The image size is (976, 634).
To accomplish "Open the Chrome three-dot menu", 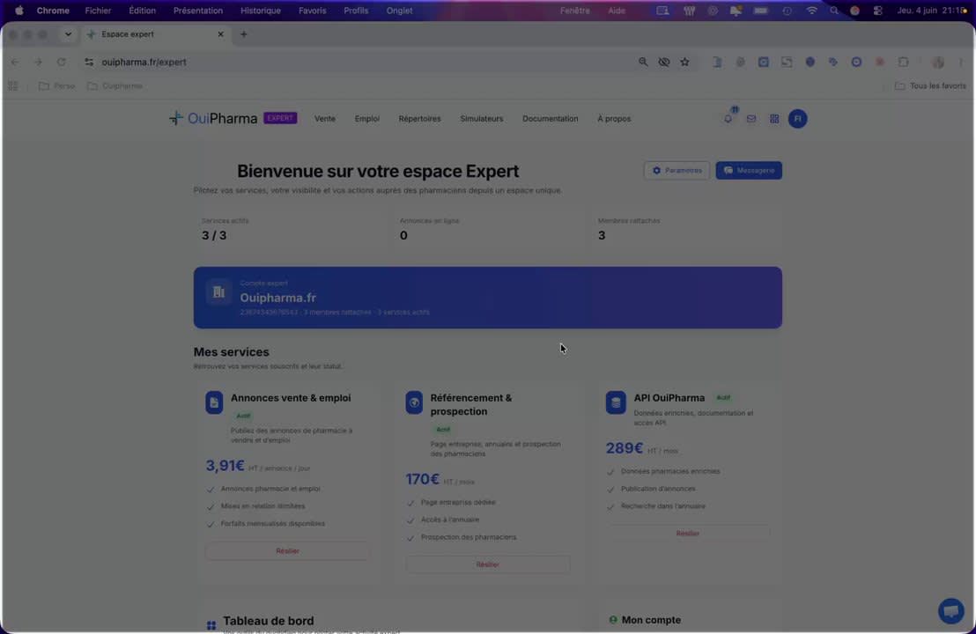I will [961, 63].
